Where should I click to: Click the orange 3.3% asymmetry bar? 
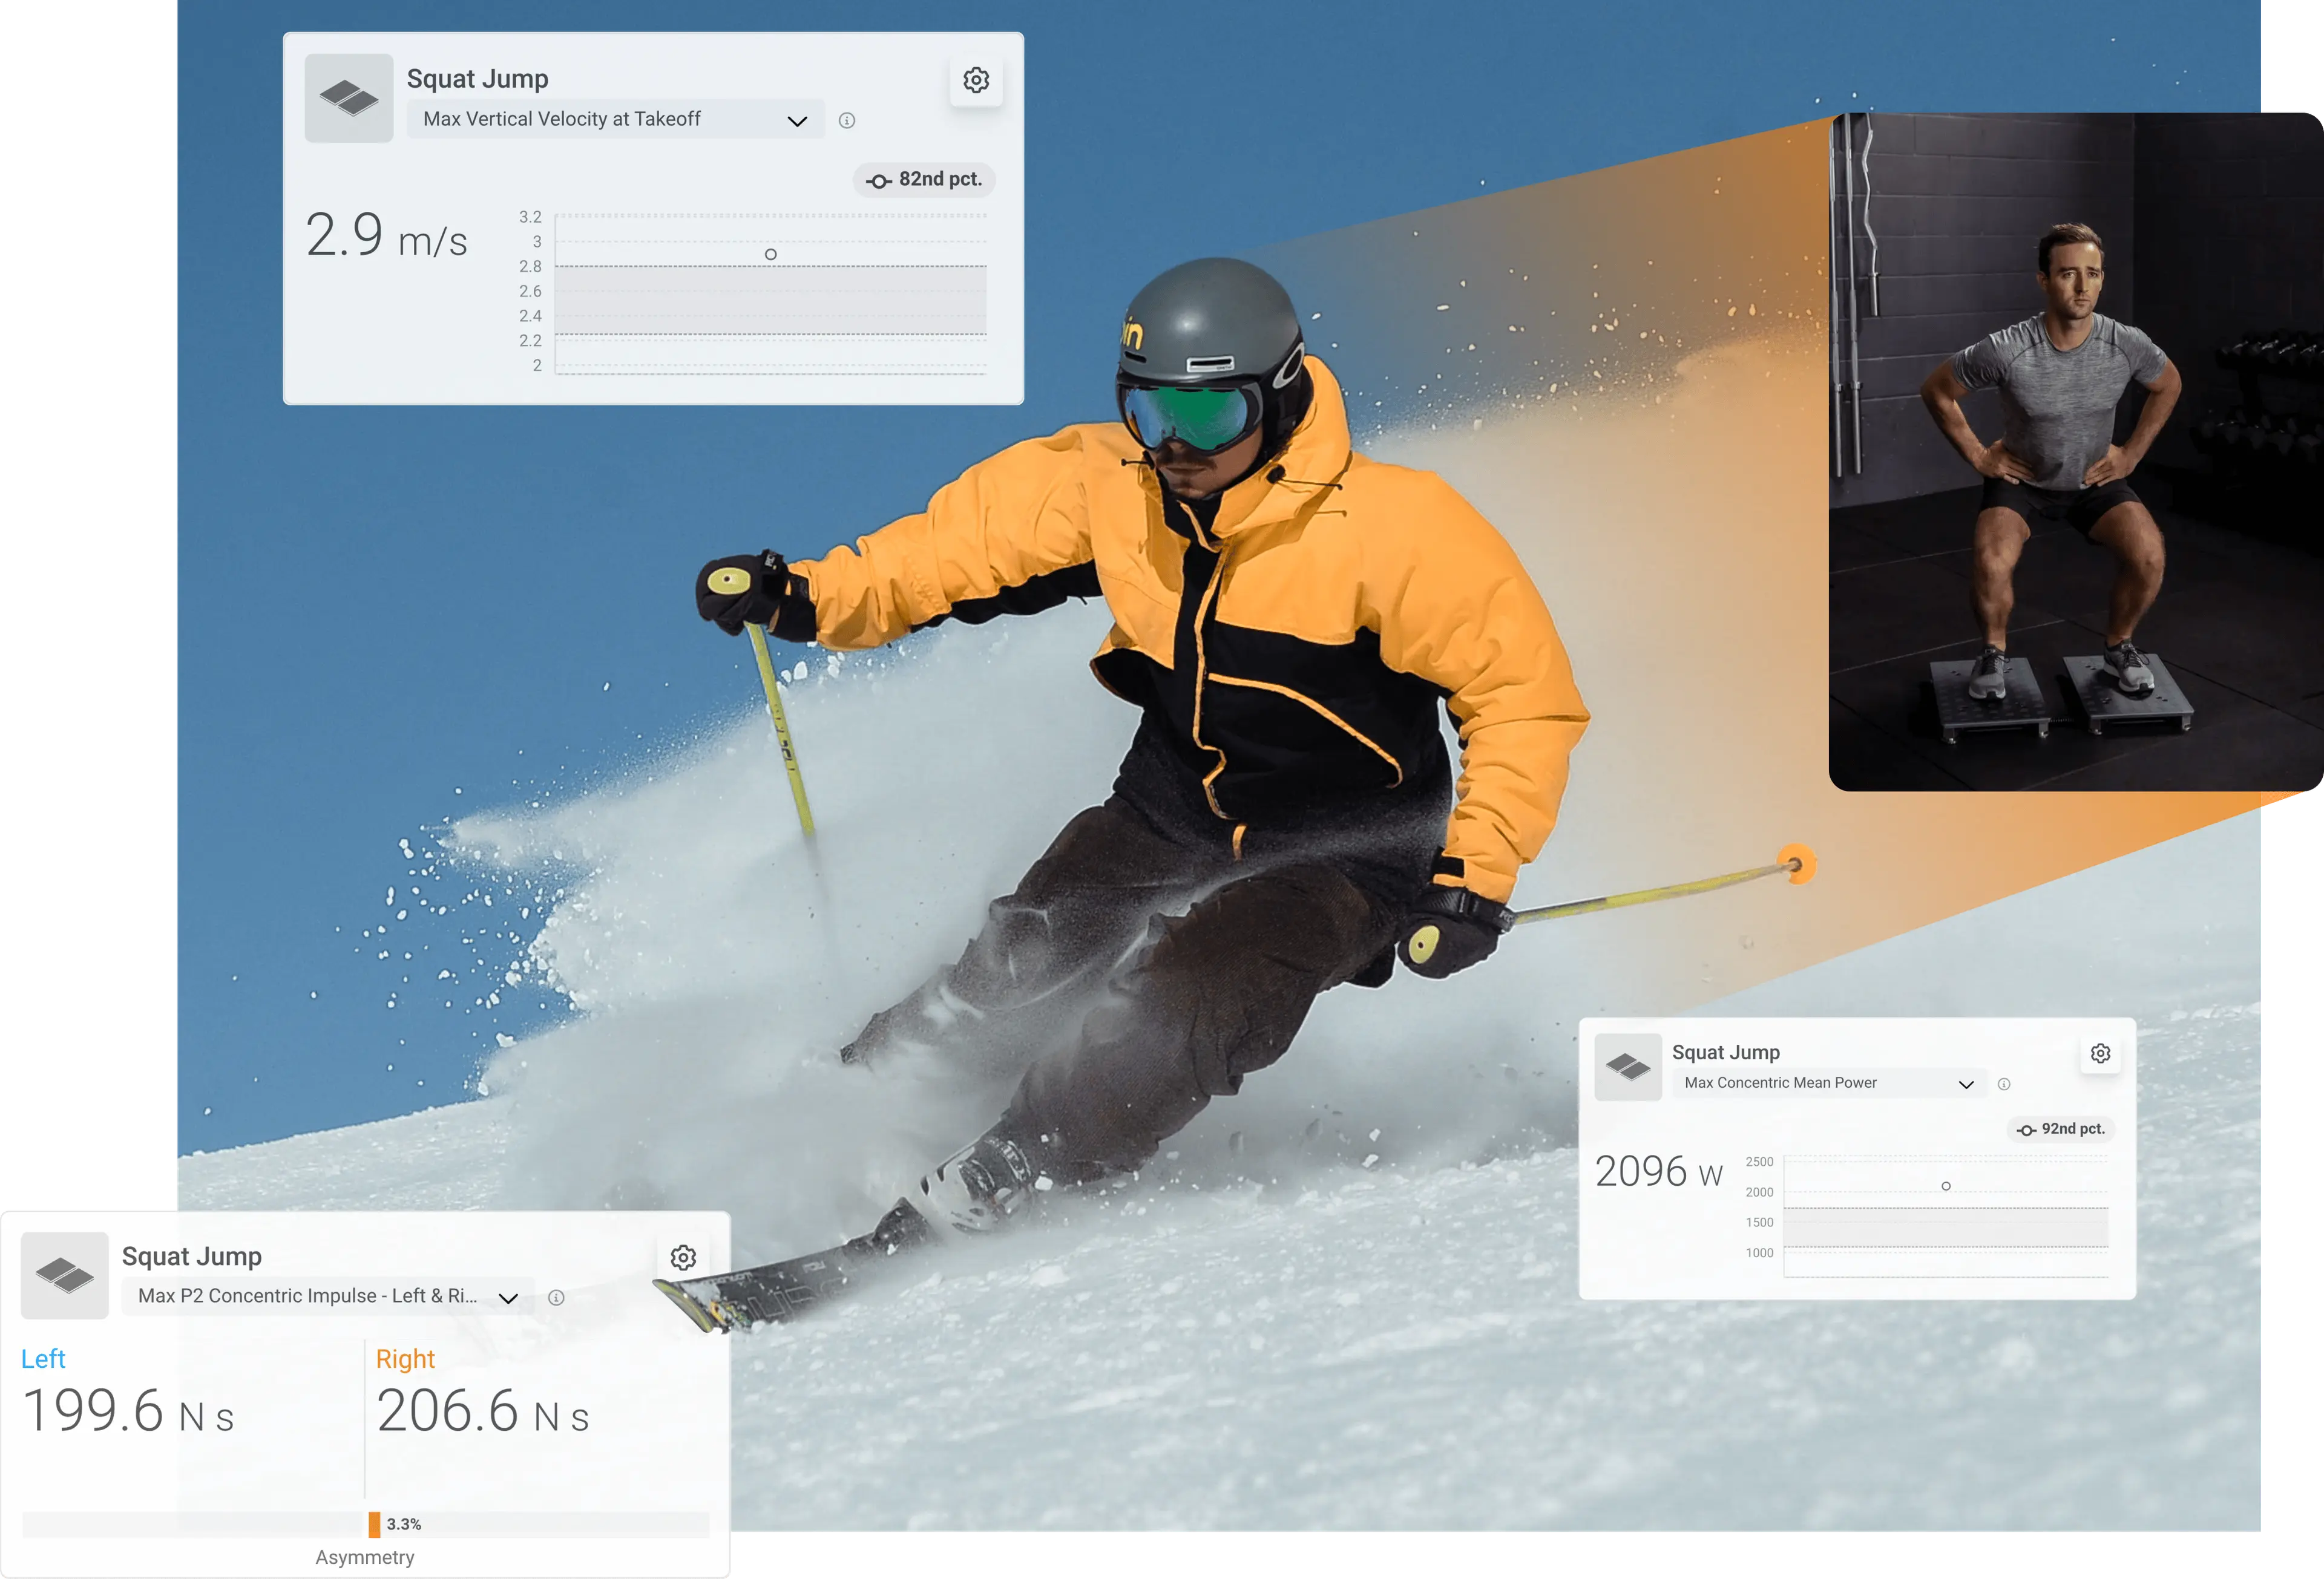coord(374,1524)
